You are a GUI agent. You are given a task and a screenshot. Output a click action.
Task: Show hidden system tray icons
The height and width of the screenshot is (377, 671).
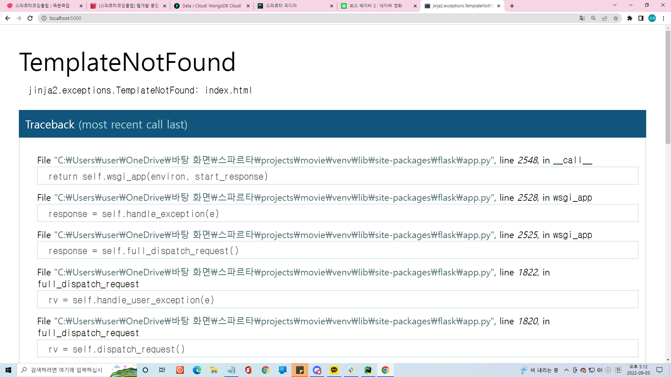(567, 370)
